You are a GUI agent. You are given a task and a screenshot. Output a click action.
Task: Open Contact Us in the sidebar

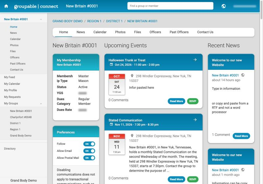16,70
